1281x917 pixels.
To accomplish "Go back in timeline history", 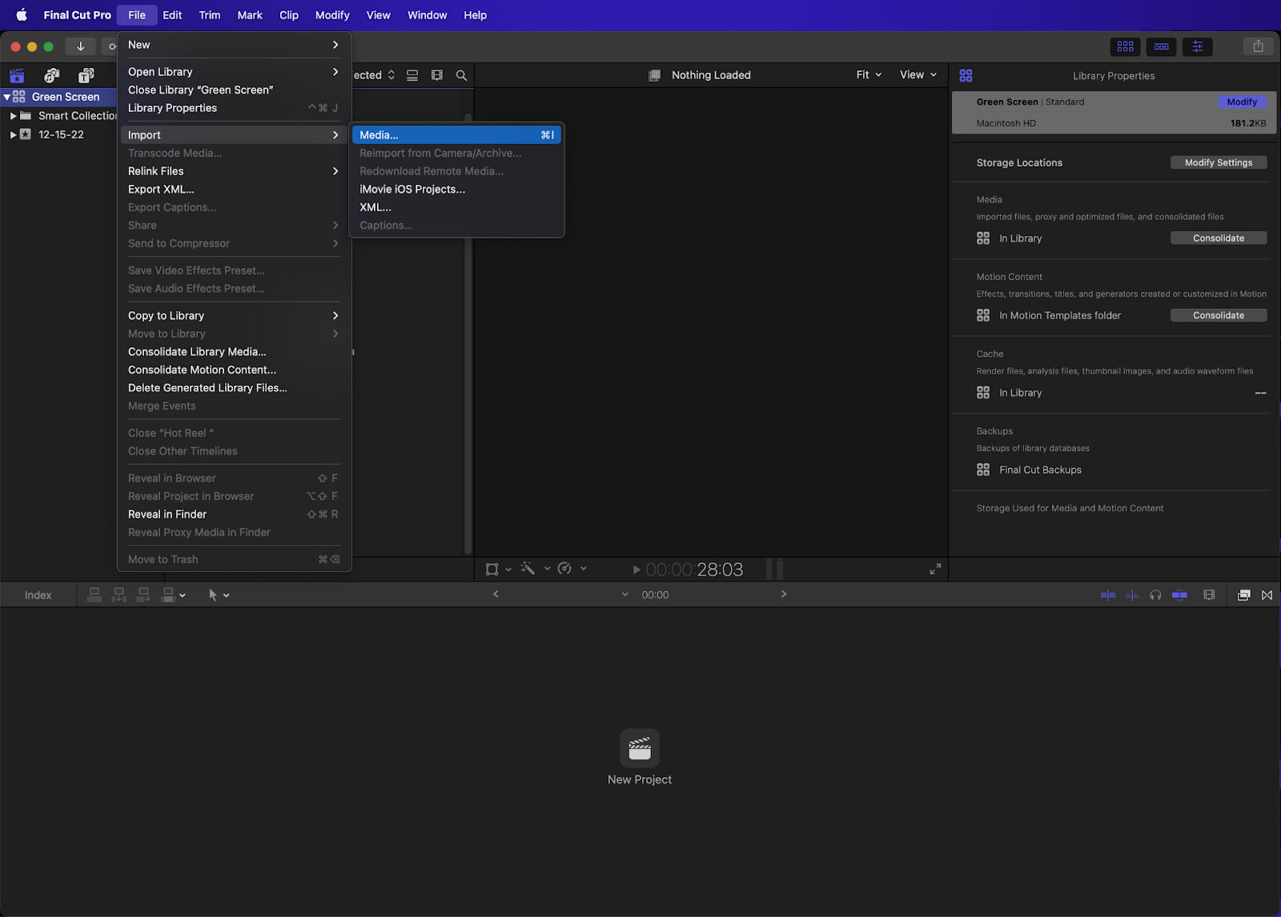I will [496, 594].
